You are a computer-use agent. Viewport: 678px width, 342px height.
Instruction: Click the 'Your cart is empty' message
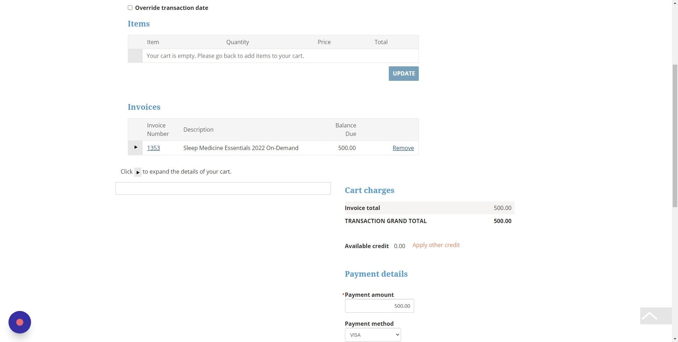pyautogui.click(x=225, y=56)
